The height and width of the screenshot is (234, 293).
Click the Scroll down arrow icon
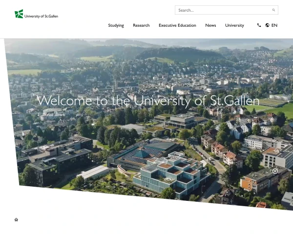(x=39, y=115)
